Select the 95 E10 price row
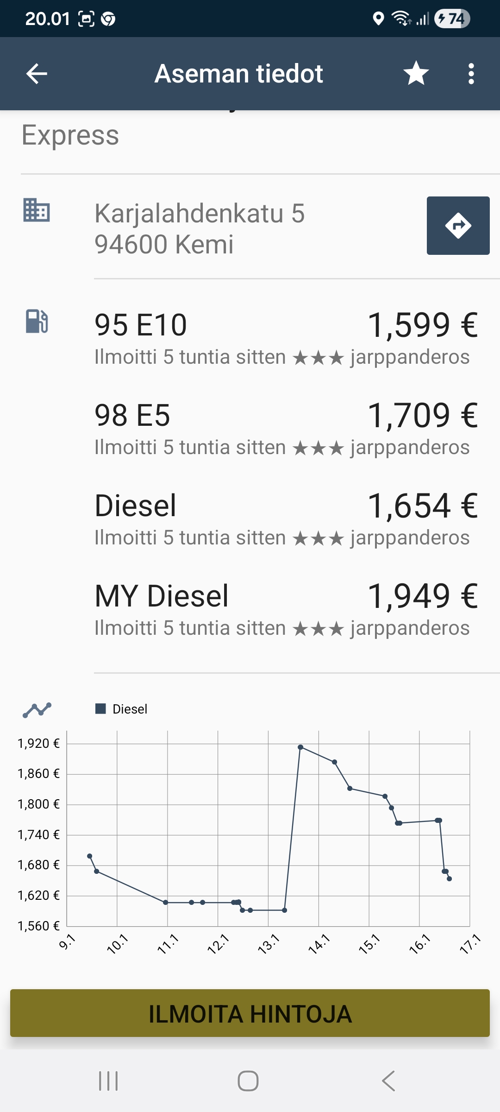The image size is (500, 1112). [x=286, y=337]
